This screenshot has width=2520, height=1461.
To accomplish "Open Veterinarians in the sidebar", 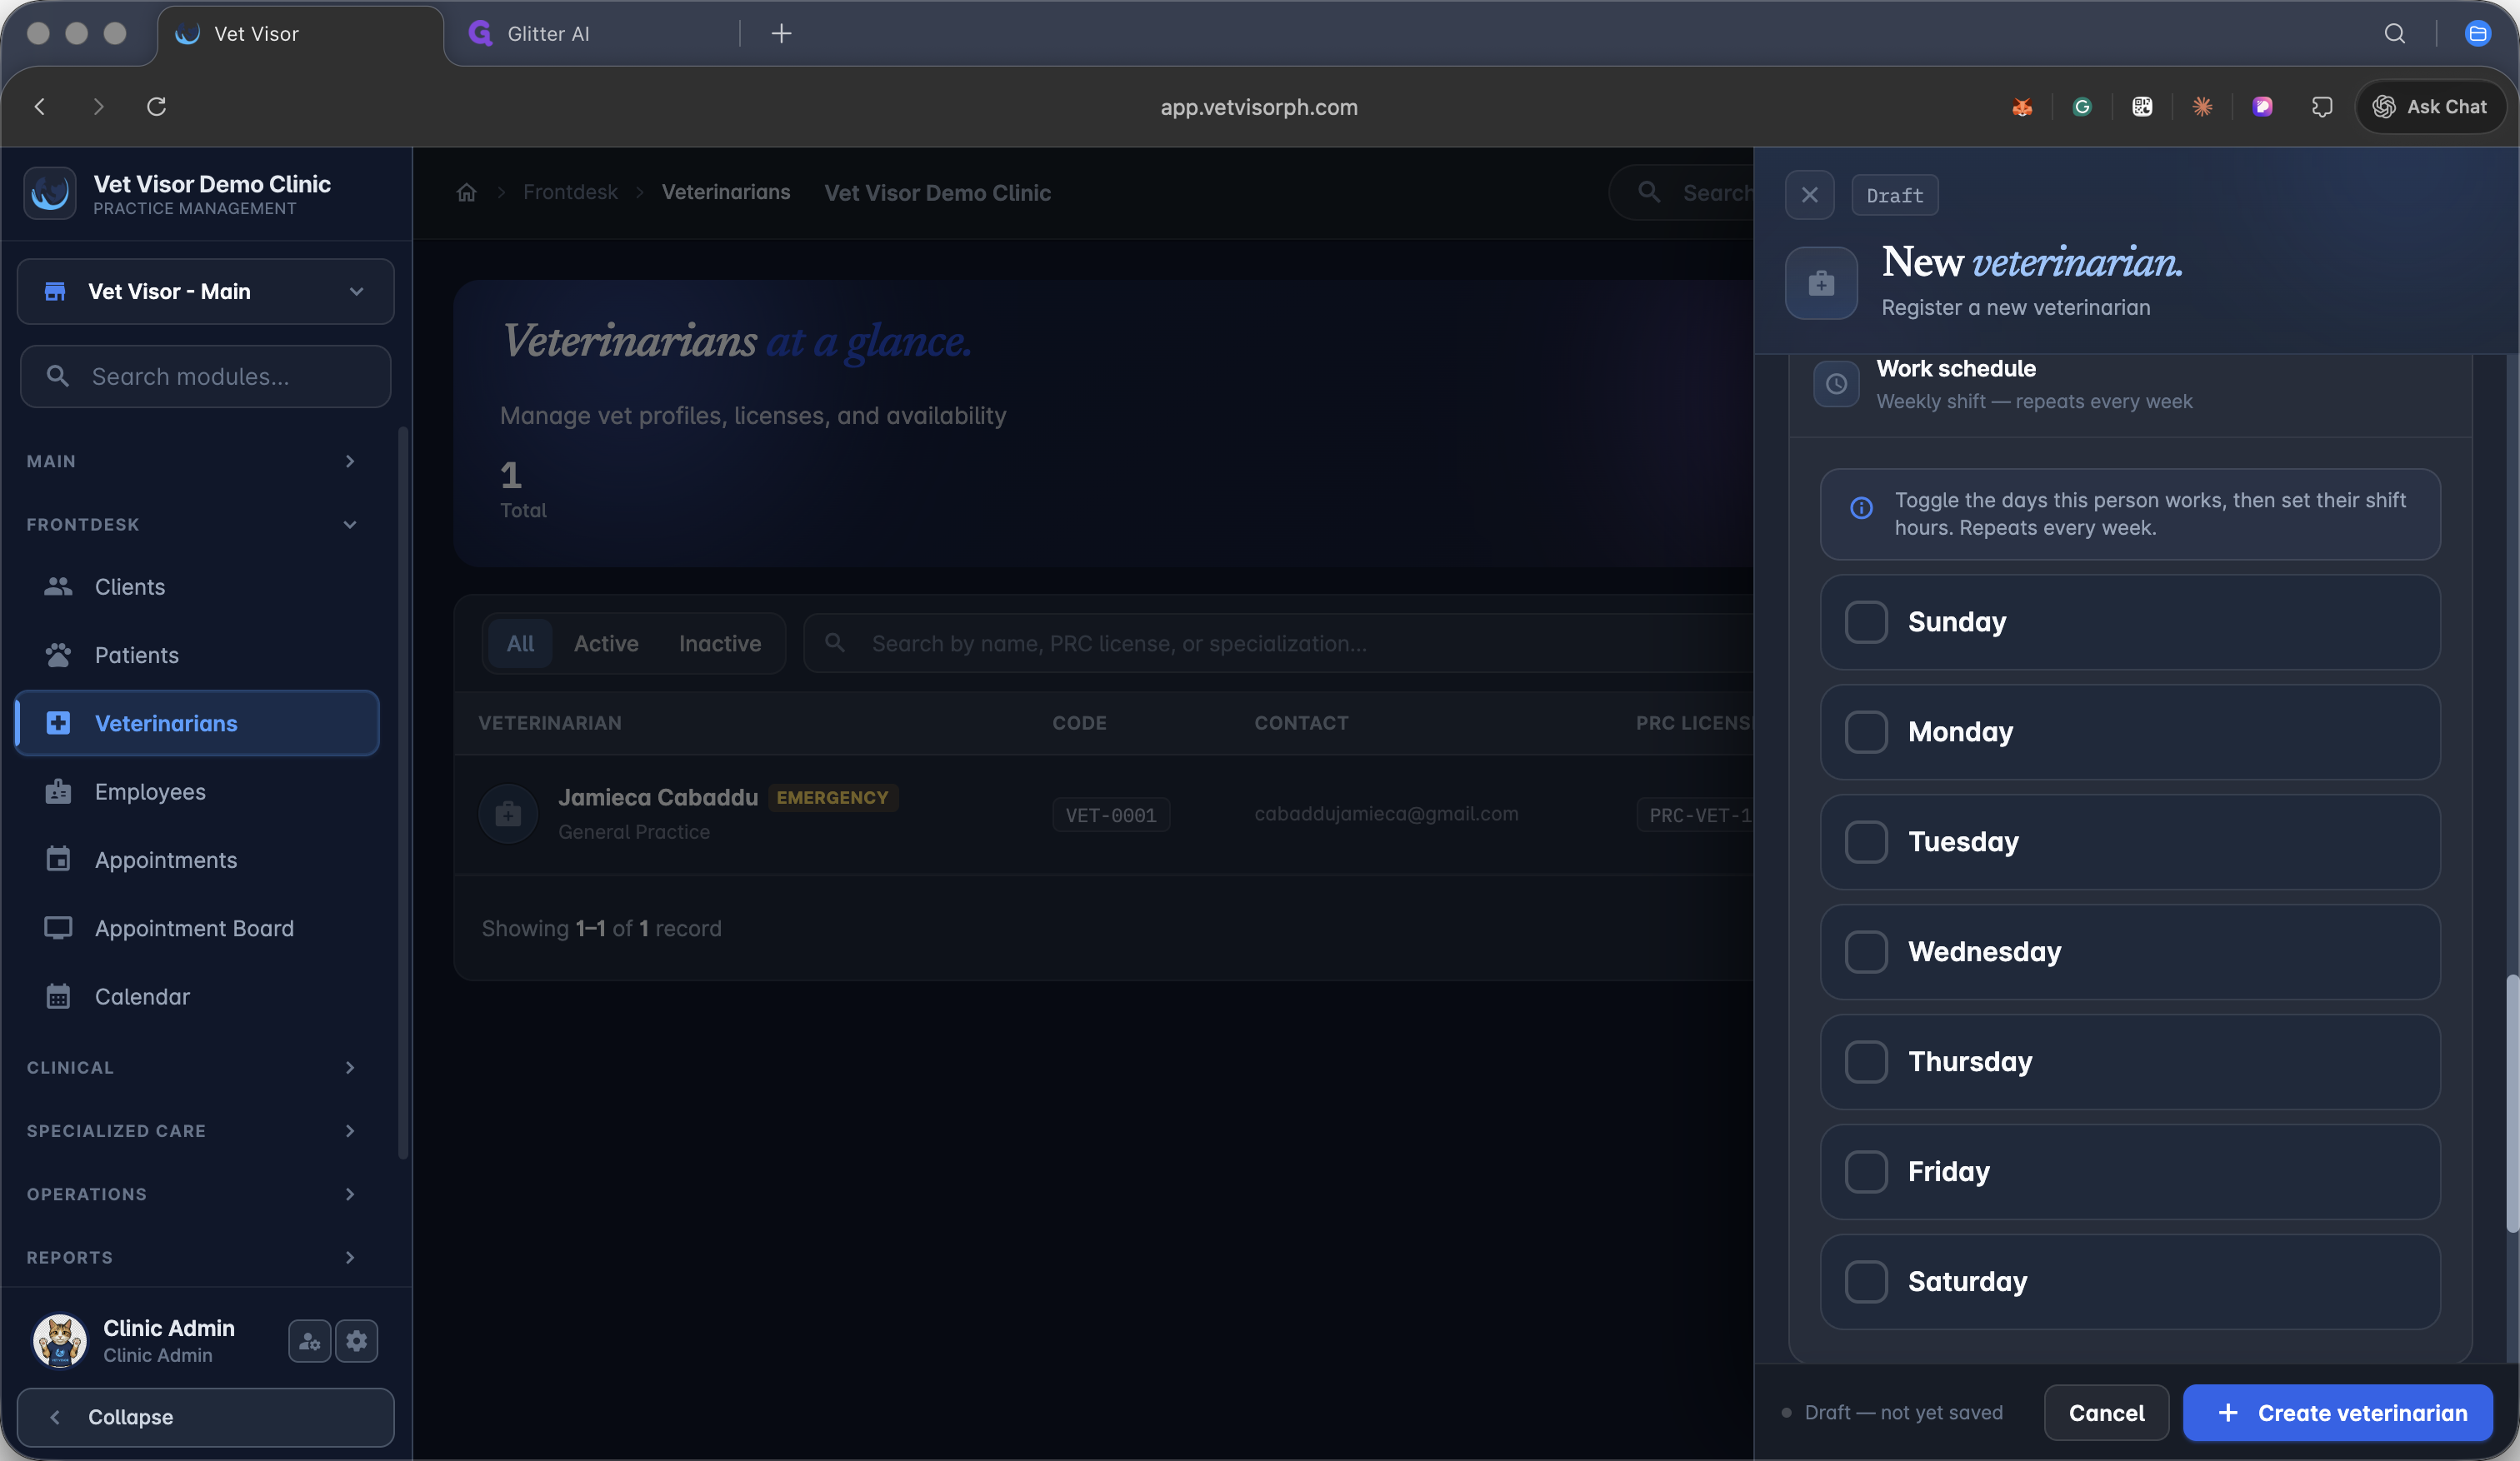I will tap(198, 724).
